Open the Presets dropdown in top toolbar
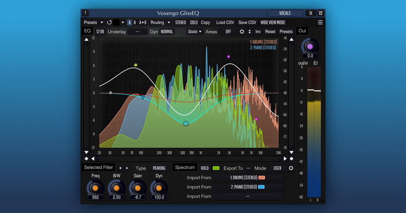This screenshot has height=213, width=406. 93,23
